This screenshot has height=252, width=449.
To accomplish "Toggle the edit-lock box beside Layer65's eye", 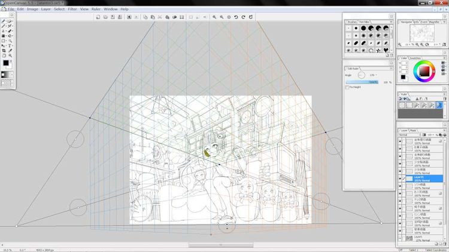I will 404,179.
